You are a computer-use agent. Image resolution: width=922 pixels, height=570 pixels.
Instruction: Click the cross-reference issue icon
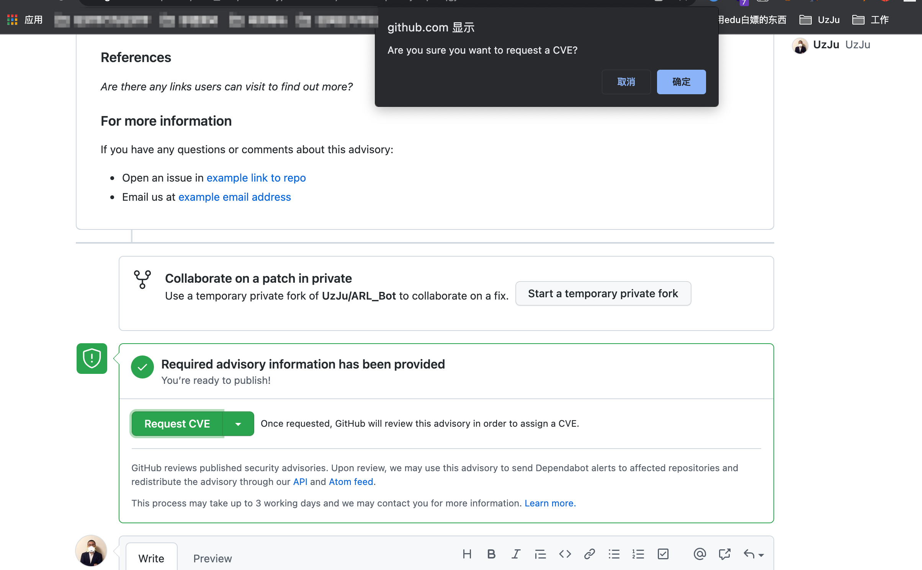724,554
